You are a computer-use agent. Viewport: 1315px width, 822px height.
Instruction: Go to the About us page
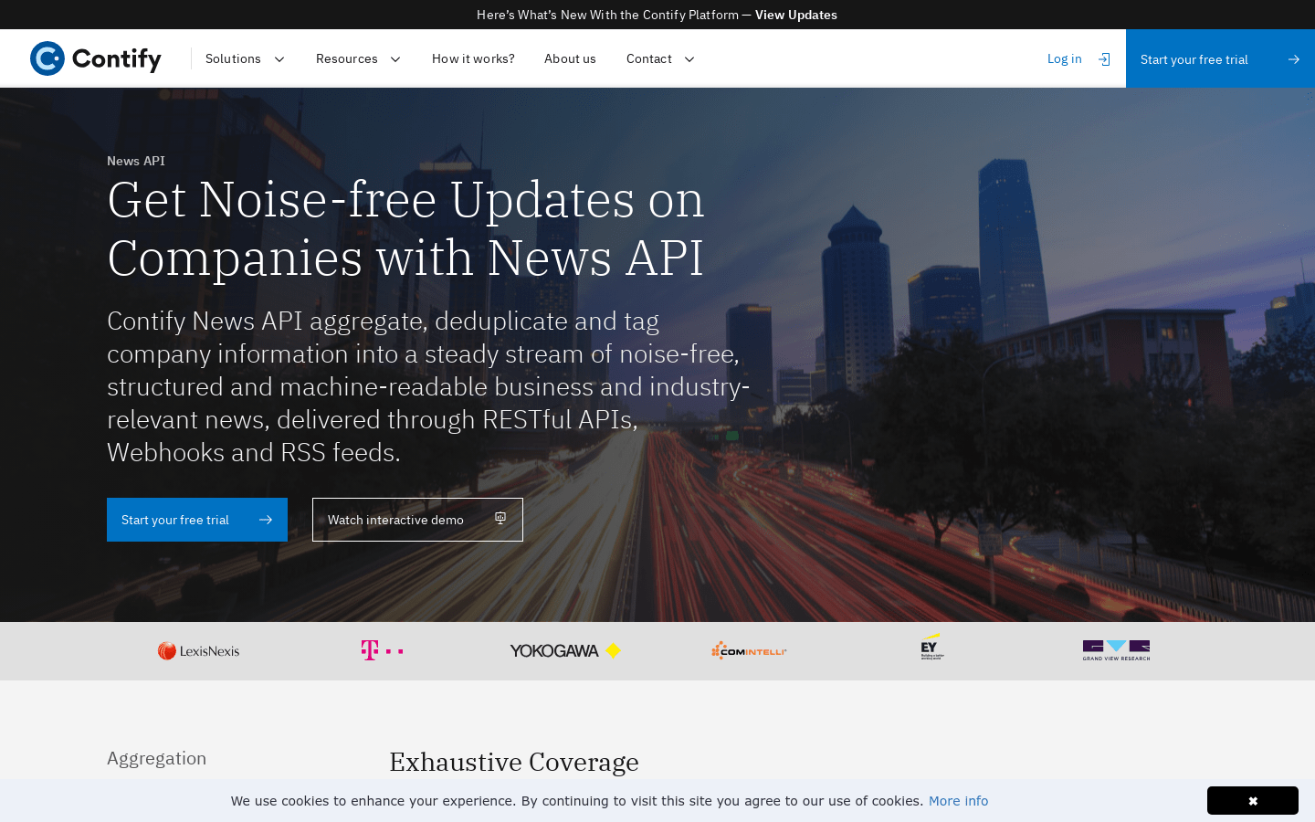tap(570, 58)
